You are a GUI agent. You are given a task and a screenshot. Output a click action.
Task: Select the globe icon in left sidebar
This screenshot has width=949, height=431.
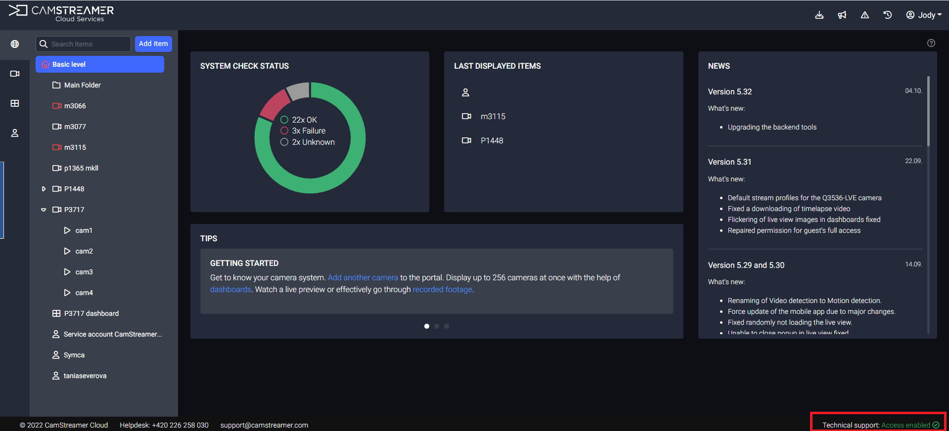click(15, 44)
